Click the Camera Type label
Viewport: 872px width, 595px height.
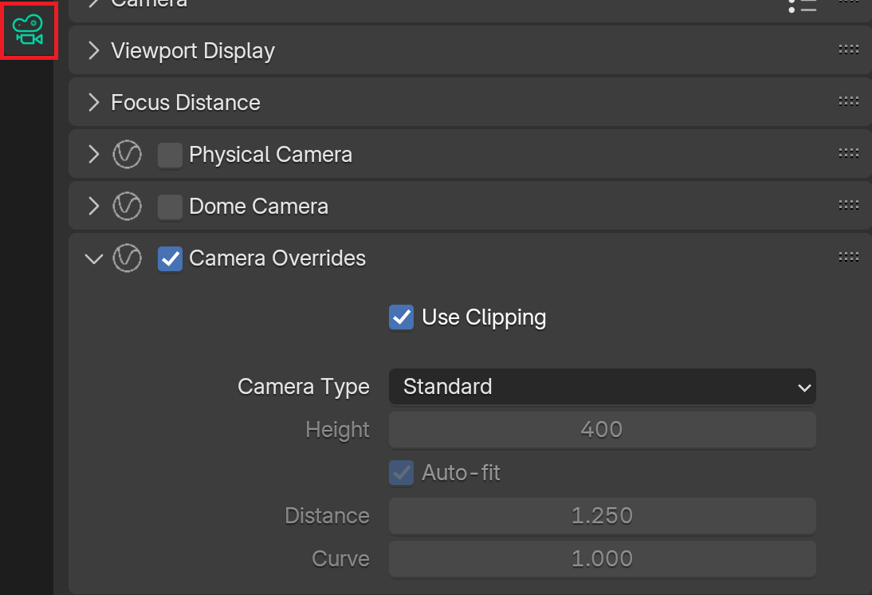click(304, 387)
